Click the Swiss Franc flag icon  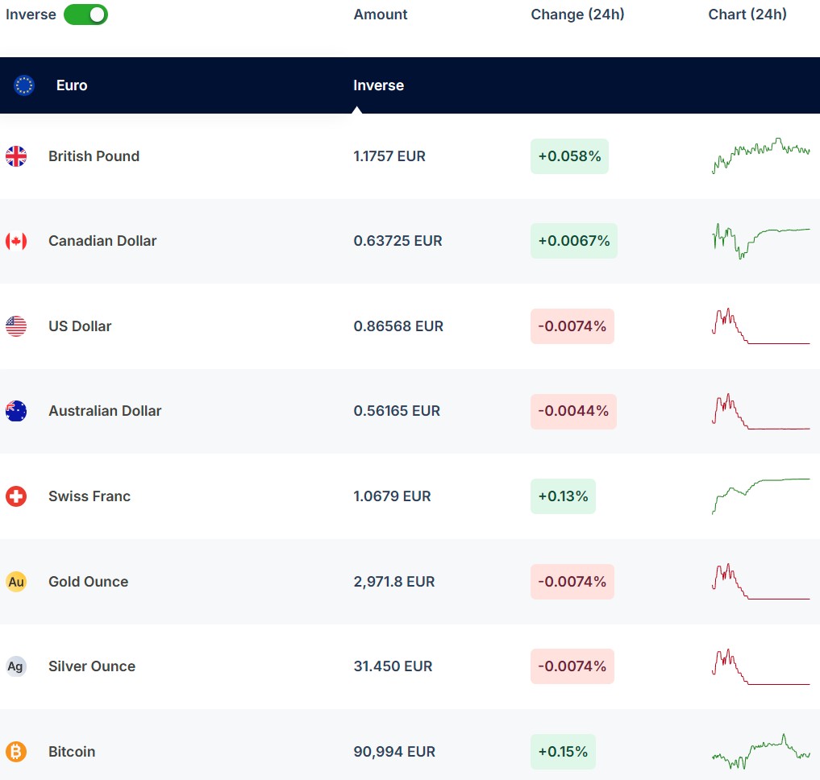16,496
